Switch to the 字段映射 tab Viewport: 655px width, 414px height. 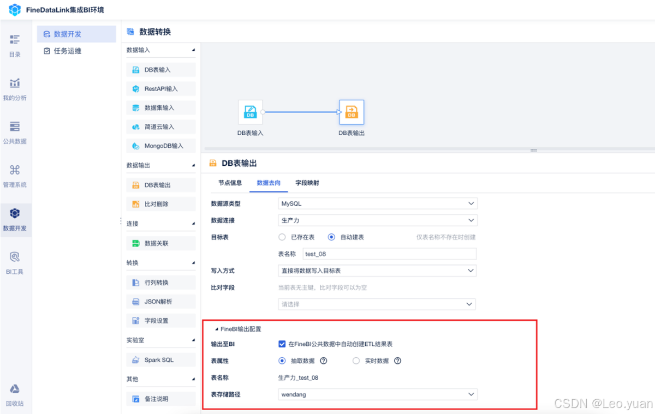click(x=307, y=183)
